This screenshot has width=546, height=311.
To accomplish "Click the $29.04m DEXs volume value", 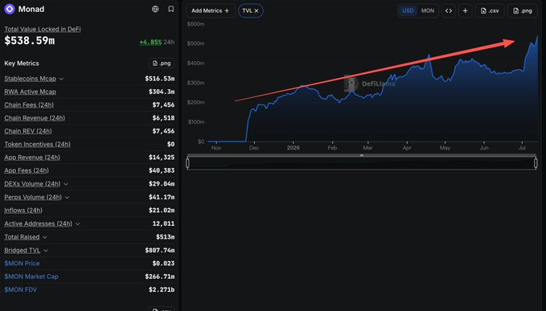I will point(162,184).
